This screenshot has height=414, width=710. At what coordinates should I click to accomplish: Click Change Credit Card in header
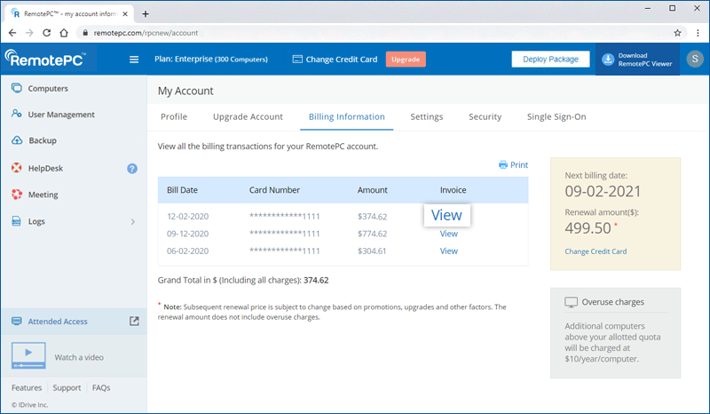coord(342,60)
